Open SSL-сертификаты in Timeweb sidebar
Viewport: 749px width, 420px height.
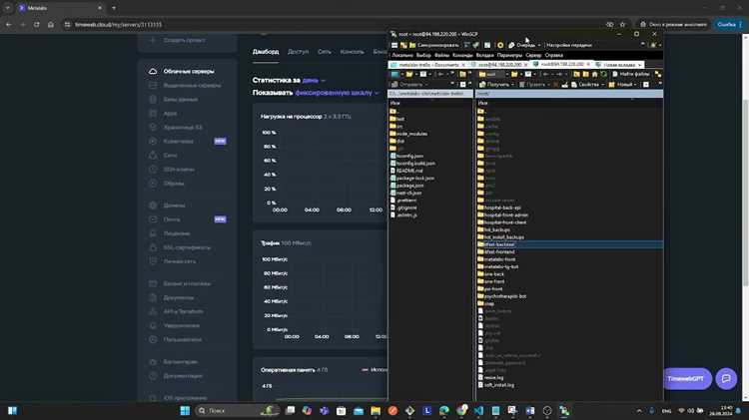[x=187, y=247]
